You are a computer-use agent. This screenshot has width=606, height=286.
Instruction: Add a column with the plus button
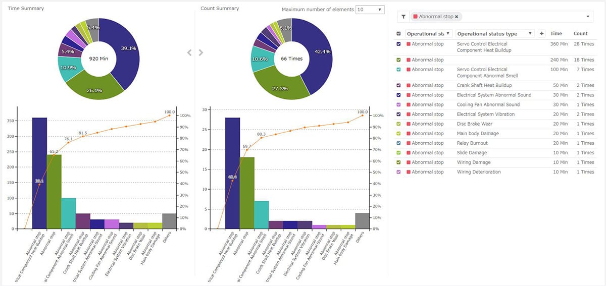coord(542,33)
